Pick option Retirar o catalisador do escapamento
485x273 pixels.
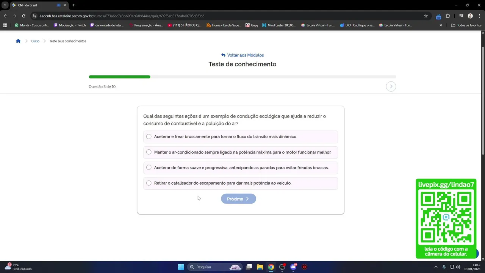coord(241,183)
